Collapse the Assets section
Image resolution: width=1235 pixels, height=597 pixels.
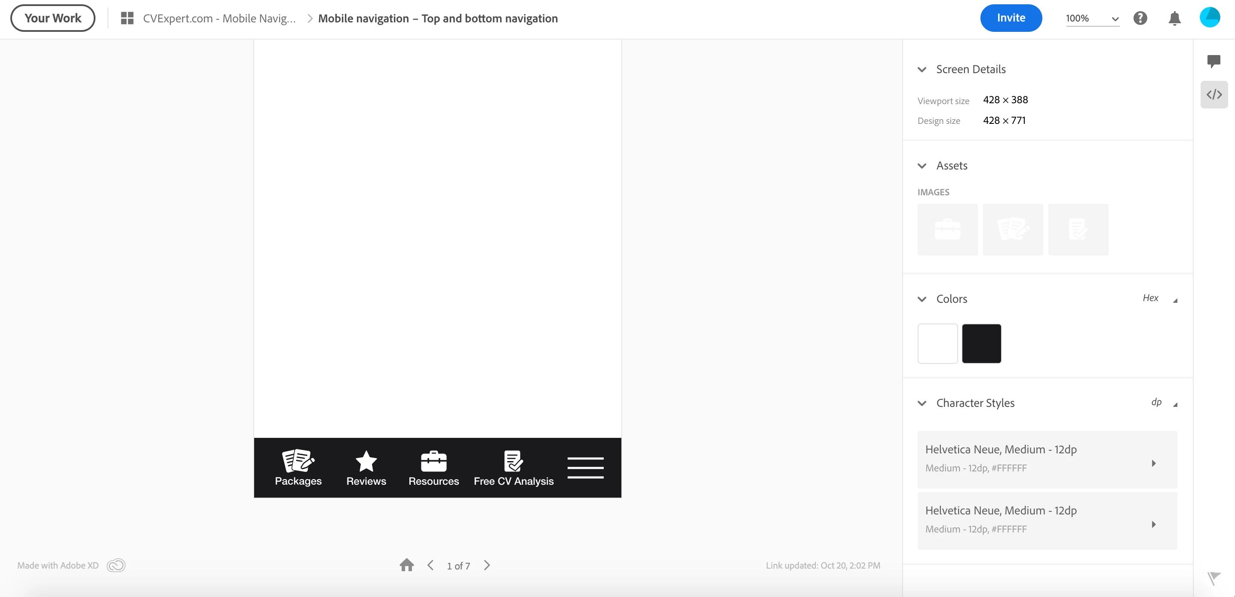922,166
